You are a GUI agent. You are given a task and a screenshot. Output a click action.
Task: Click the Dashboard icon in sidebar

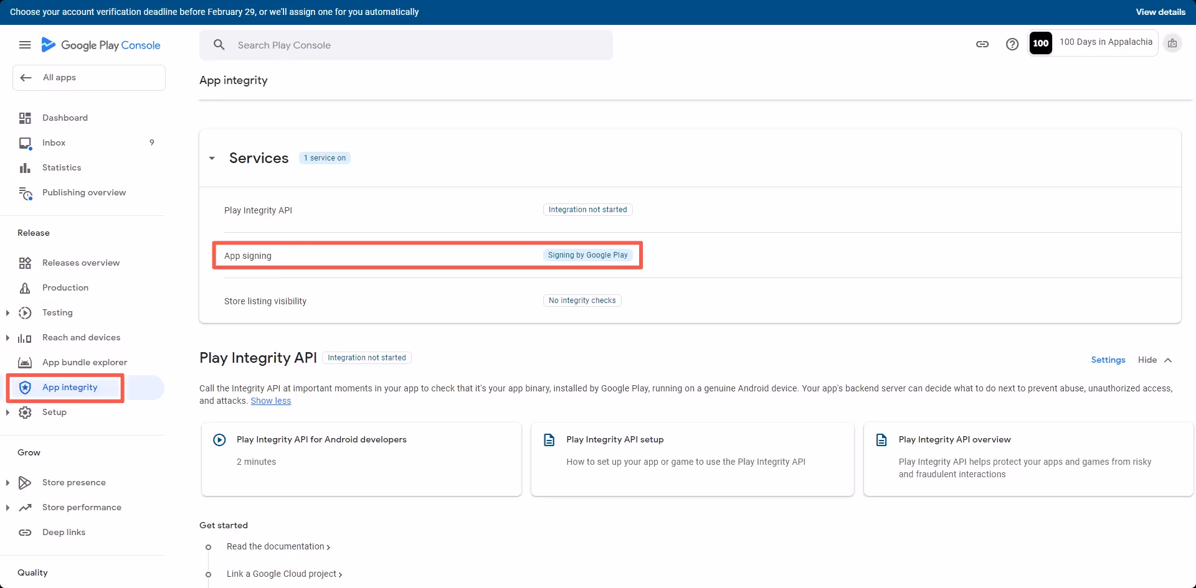pyautogui.click(x=25, y=118)
